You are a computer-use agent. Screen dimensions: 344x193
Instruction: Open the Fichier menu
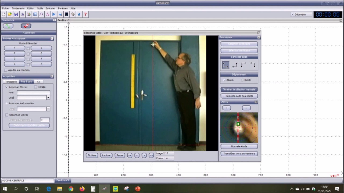6,8
